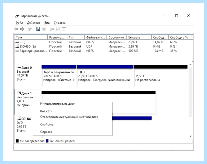
Task: Click the disk connection toolbar icon
Action: [x=52, y=29]
